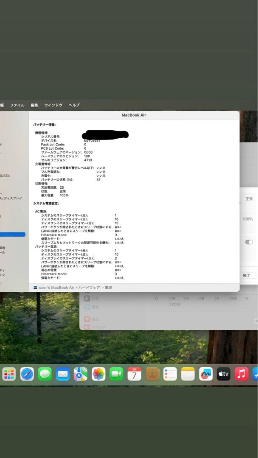The height and width of the screenshot is (458, 258).
Task: Click the システム電源設定: heading
Action: [x=46, y=203]
